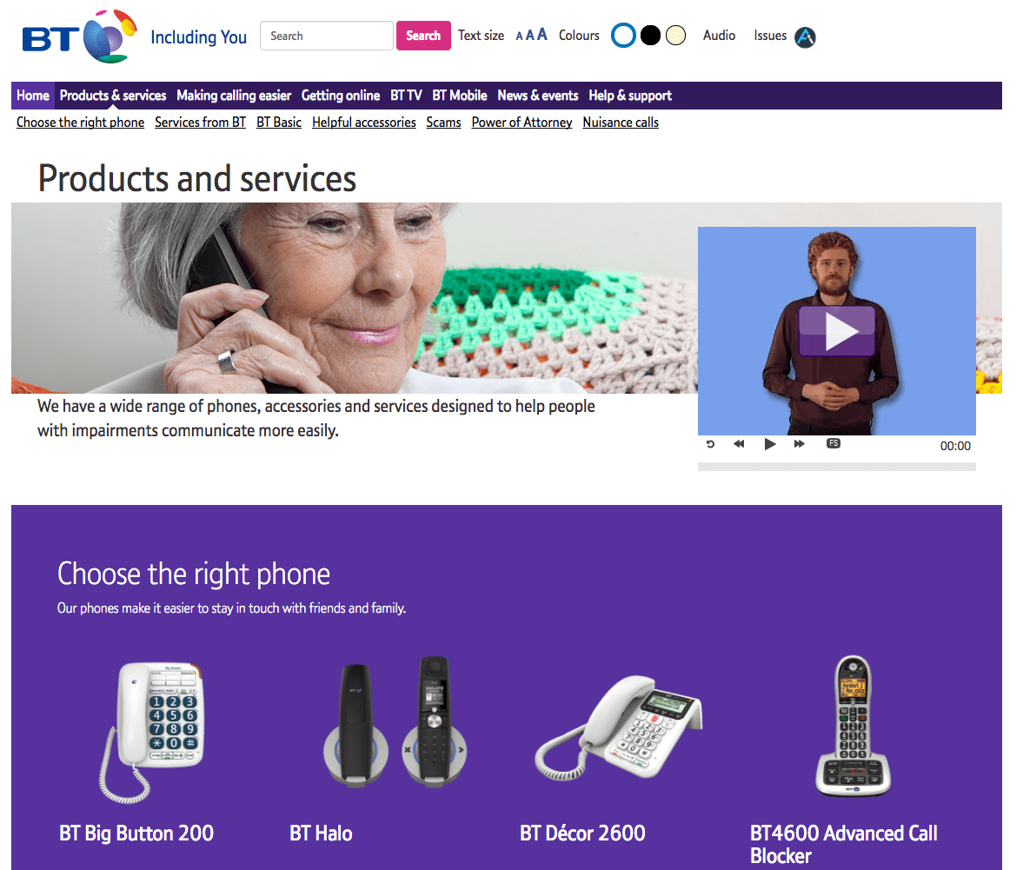Open the Issues accessibility icon
Image resolution: width=1023 pixels, height=870 pixels.
point(805,37)
